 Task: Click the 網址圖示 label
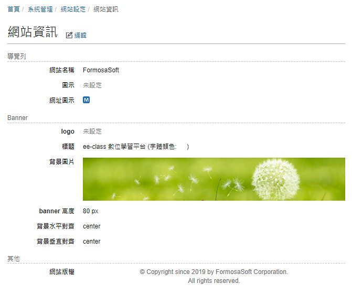pyautogui.click(x=62, y=100)
